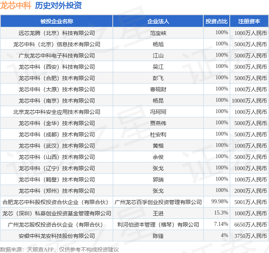Click 龙芯中科（金华）技术有限公司 cell
Viewport: 269px width, 253px height.
57,123
